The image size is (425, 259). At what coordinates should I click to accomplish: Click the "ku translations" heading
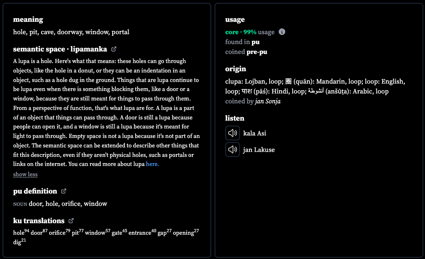(39, 221)
